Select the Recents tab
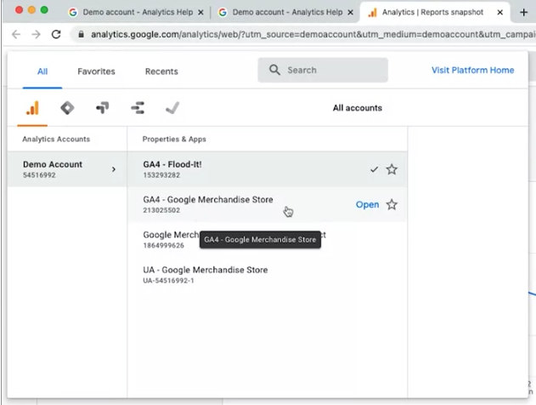 click(161, 71)
